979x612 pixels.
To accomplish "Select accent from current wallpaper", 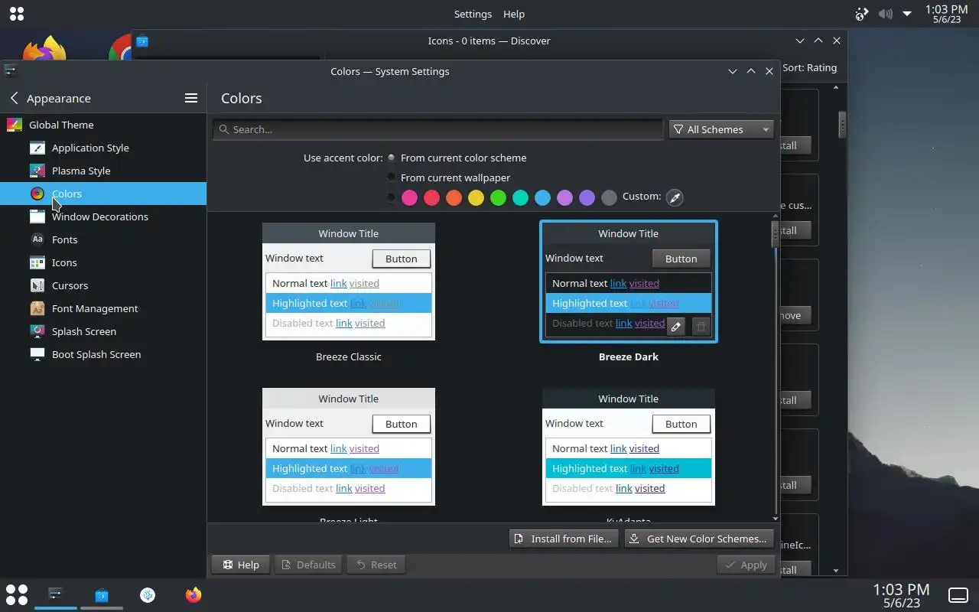I will [392, 177].
